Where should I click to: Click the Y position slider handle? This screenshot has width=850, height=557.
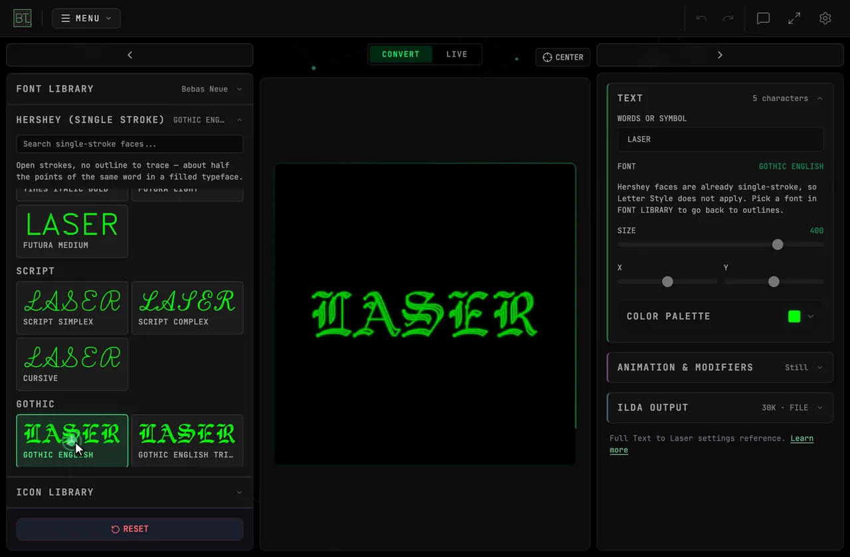pos(774,282)
